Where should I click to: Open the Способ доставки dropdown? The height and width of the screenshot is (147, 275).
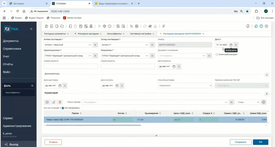coord(185,86)
